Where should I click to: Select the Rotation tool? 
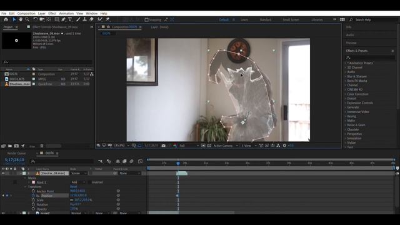tap(35, 19)
